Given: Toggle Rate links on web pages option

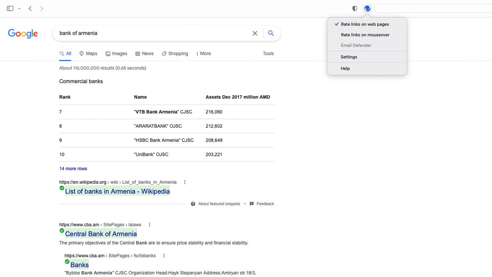Looking at the screenshot, I should (x=364, y=24).
